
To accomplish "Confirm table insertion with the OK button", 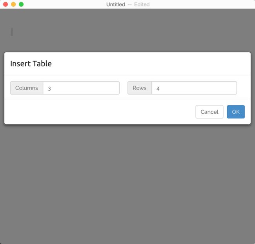I will (236, 112).
